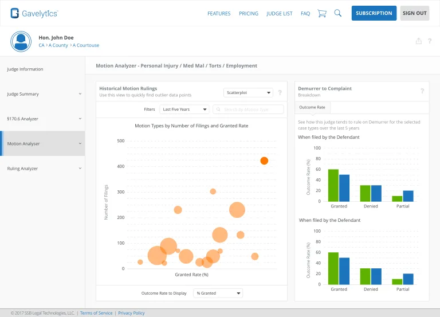This screenshot has width=440, height=317.
Task: Click the share icon on judge profile
Action: click(x=419, y=41)
